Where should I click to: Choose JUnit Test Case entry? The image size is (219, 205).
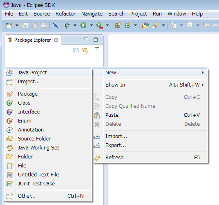click(48, 184)
